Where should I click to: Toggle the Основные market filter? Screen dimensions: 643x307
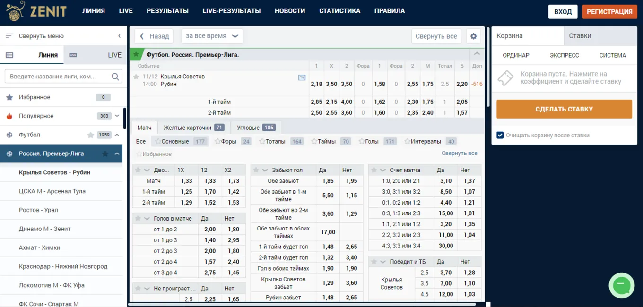[180, 141]
